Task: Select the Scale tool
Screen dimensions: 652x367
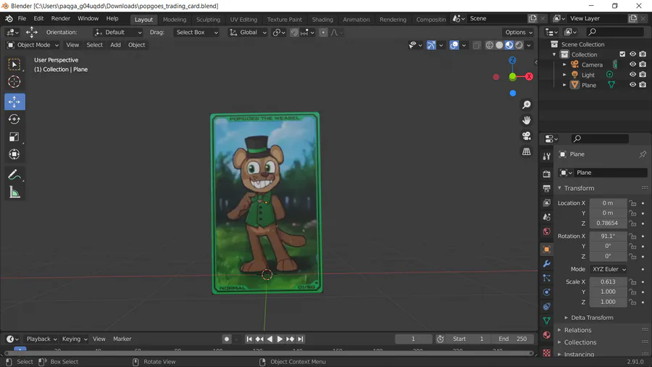Action: 14,137
